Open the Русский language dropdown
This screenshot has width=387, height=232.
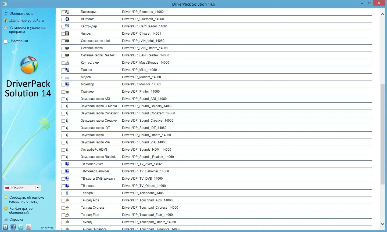click(x=22, y=187)
